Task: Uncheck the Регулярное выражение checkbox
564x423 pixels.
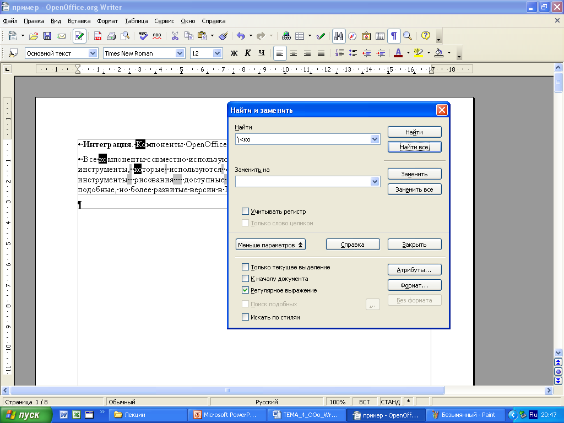Action: tap(245, 290)
